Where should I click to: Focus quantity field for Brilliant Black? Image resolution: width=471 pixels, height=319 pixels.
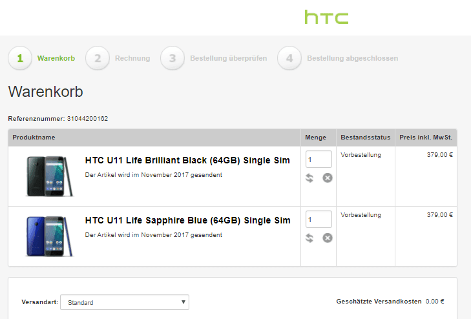click(x=319, y=159)
